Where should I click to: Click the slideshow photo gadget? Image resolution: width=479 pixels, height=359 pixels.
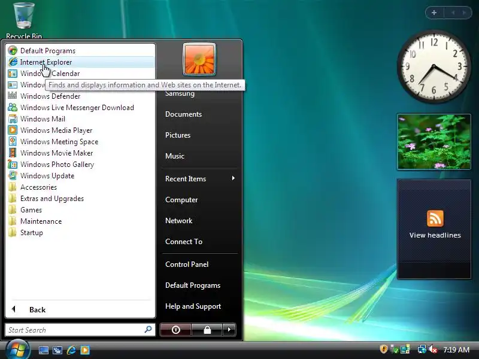click(433, 142)
